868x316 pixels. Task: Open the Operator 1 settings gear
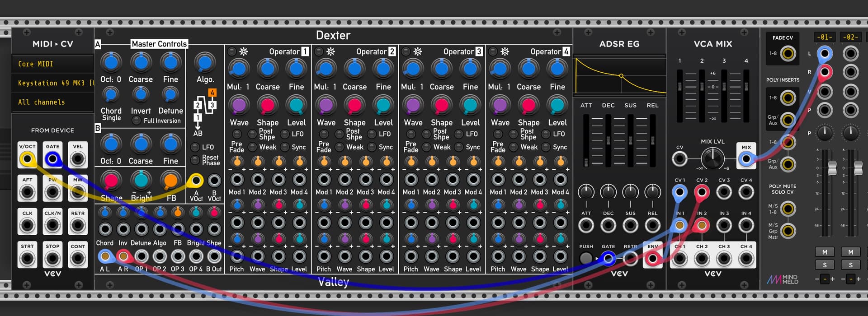point(244,51)
